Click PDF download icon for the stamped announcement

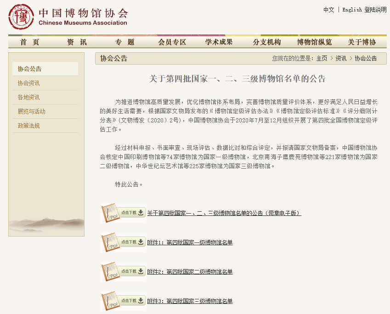pos(123,213)
